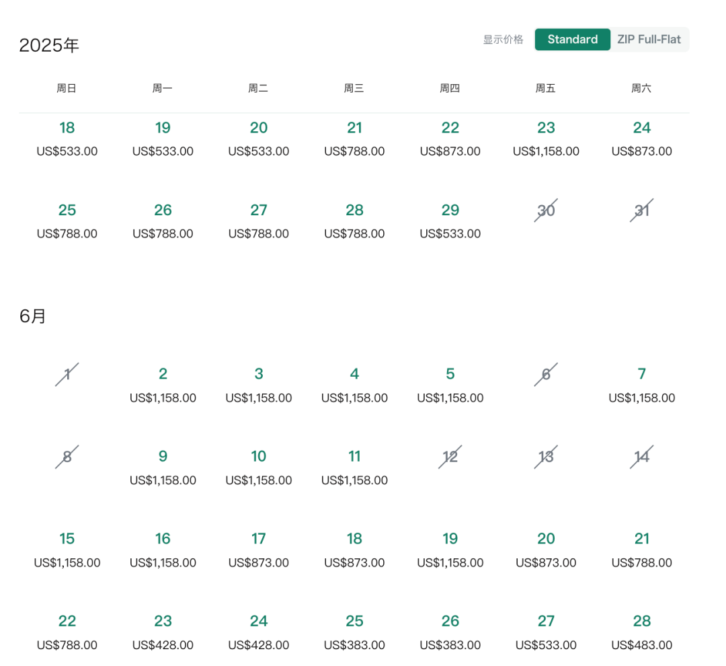Pick June 5 date cell

pos(450,385)
